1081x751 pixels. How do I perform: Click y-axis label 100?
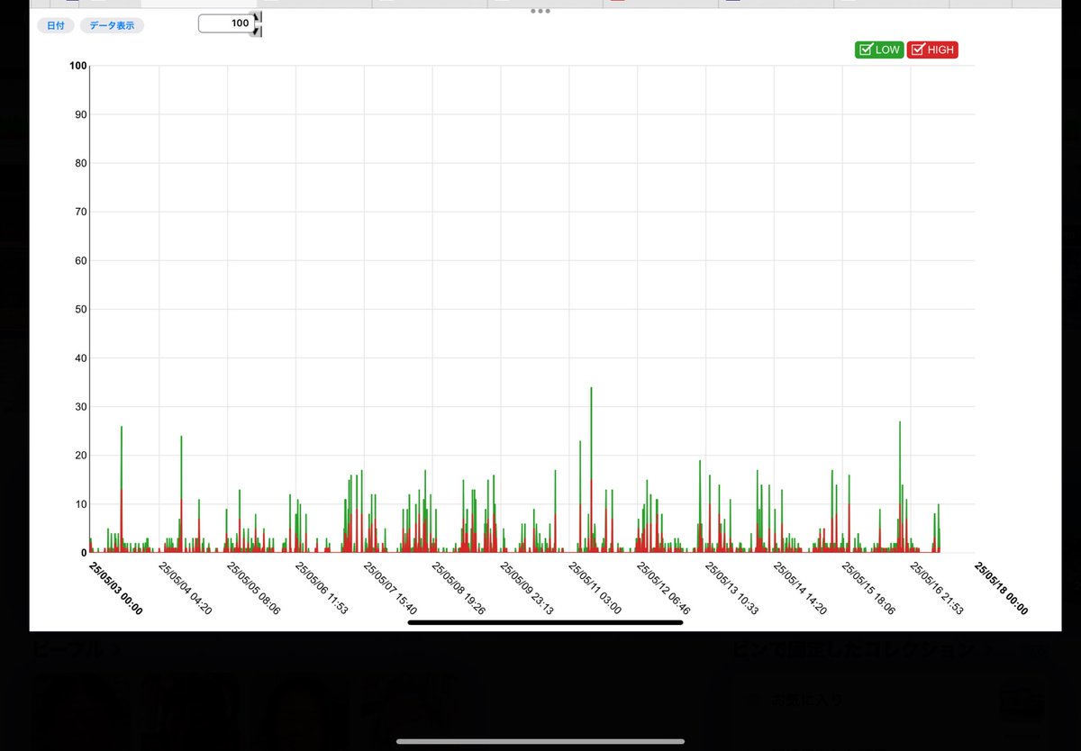(x=77, y=66)
